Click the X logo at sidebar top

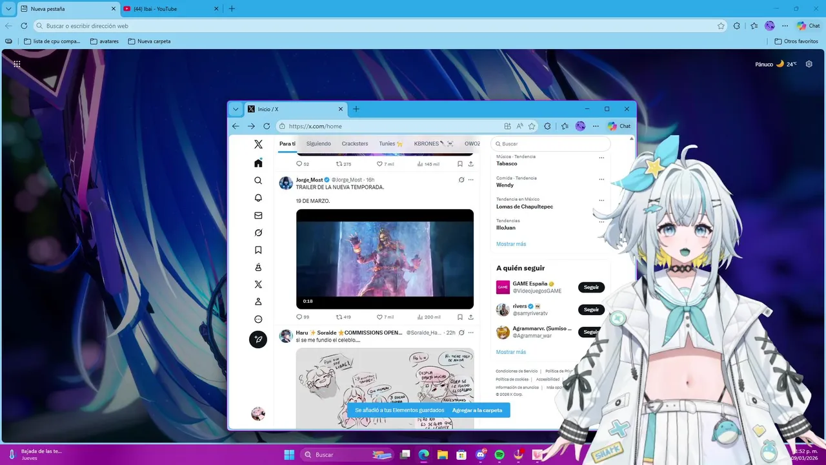coord(258,144)
